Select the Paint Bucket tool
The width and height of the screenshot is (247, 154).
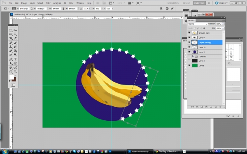15,51
